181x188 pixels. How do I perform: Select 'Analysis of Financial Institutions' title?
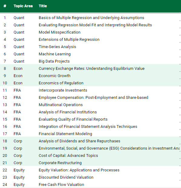67,112
